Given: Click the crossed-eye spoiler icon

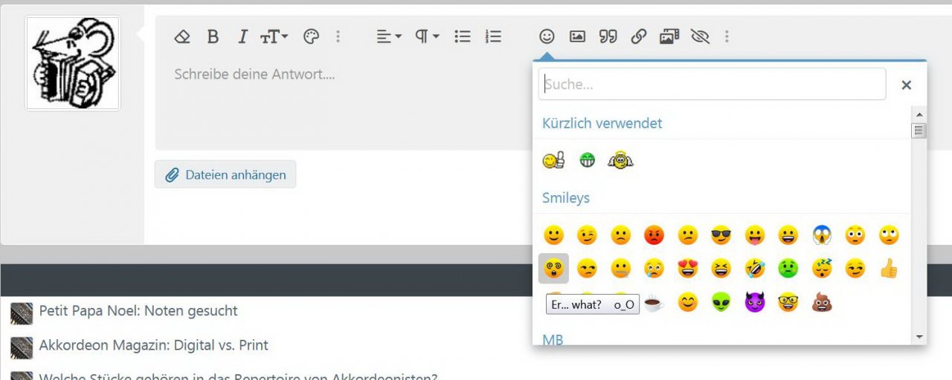Looking at the screenshot, I should pyautogui.click(x=700, y=36).
